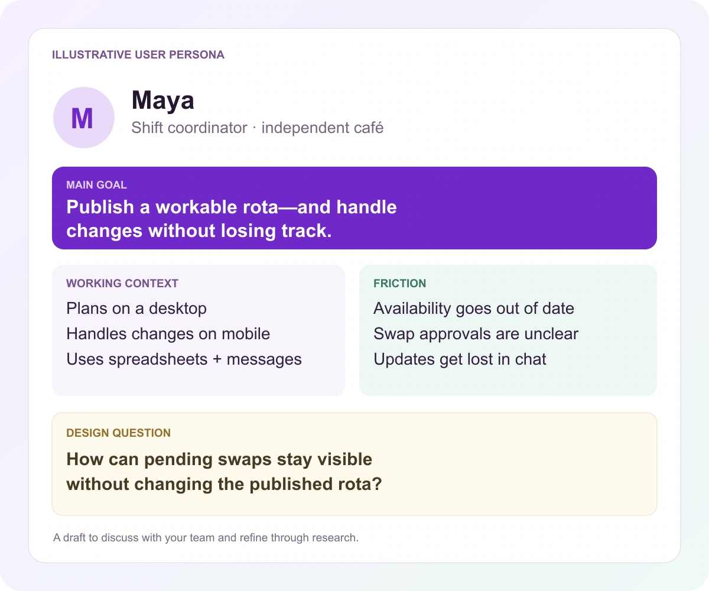Click the 'DESIGN QUESTION' label
This screenshot has height=591, width=709.
119,433
